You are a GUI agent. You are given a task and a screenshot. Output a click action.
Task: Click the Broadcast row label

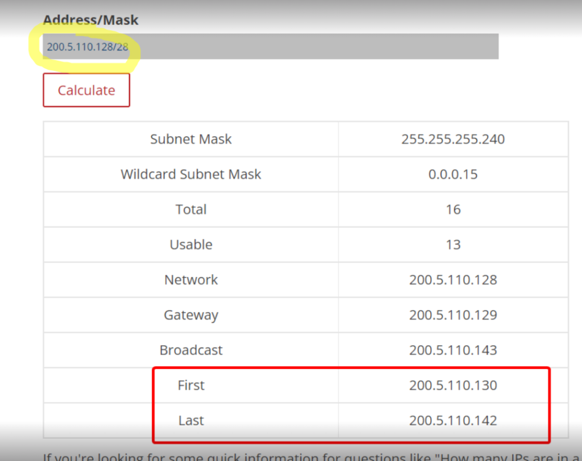191,350
